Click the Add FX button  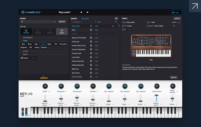click(177, 18)
